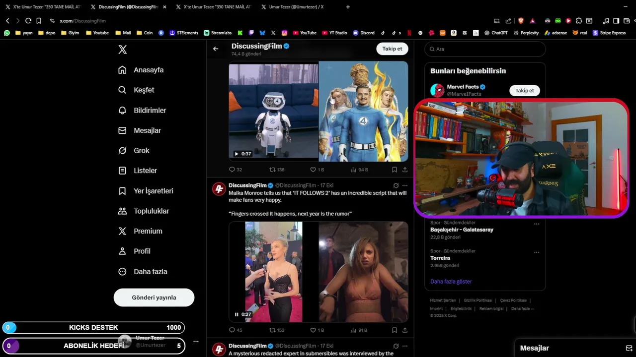Click Daha fazla göster link
Viewport: 636px width, 357px height.
point(451,282)
